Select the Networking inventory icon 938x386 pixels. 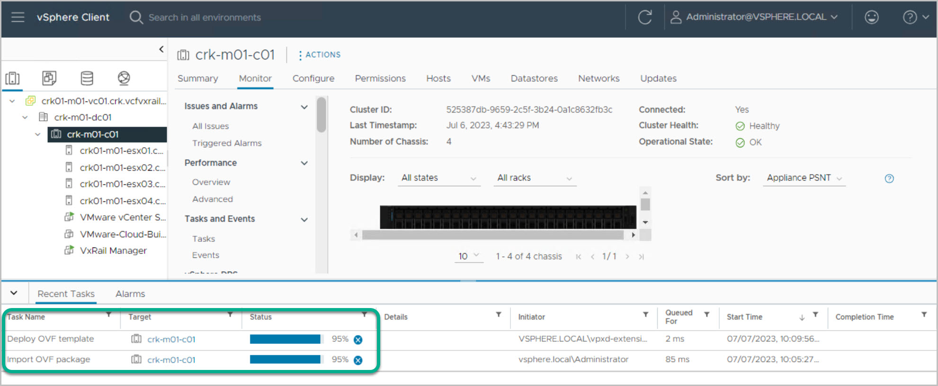tap(124, 78)
